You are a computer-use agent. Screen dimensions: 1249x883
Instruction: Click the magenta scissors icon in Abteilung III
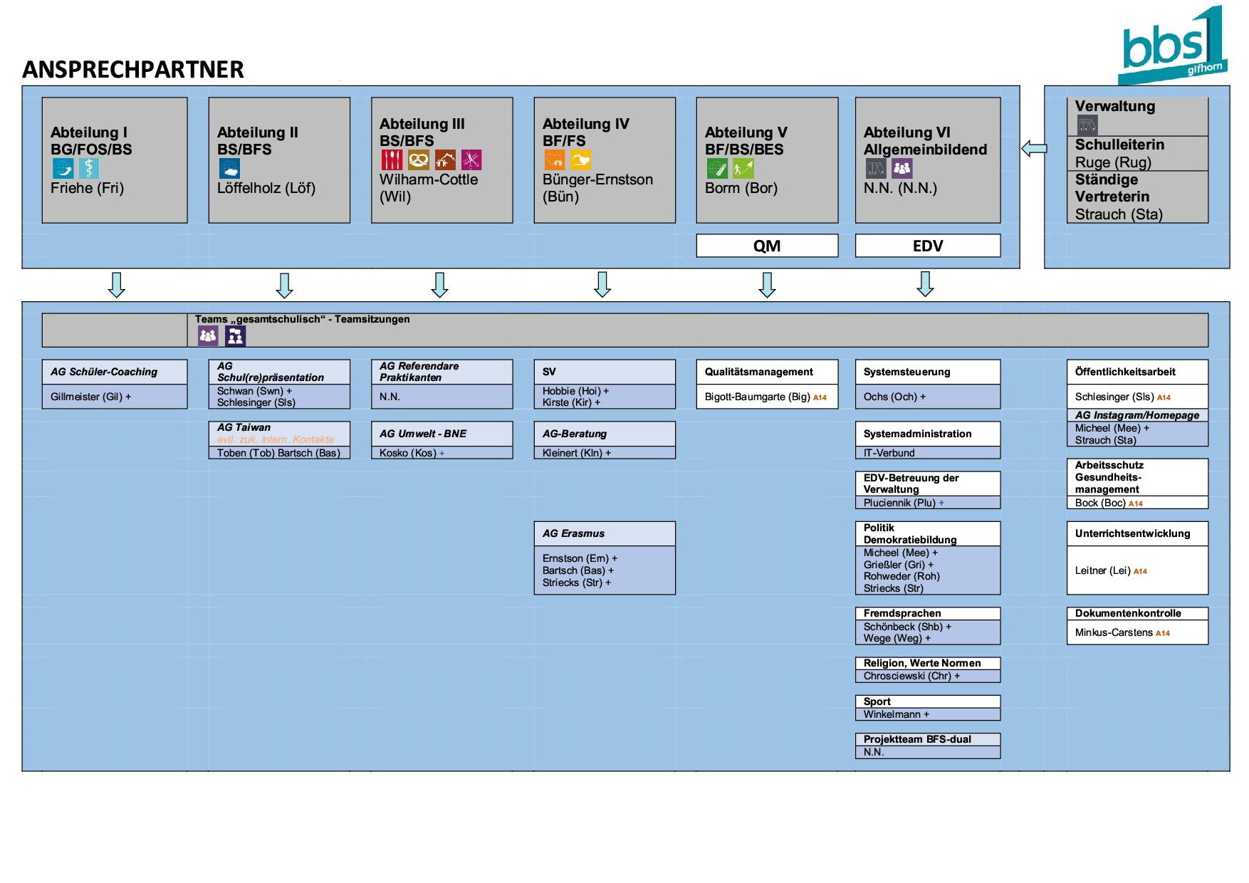click(x=471, y=160)
